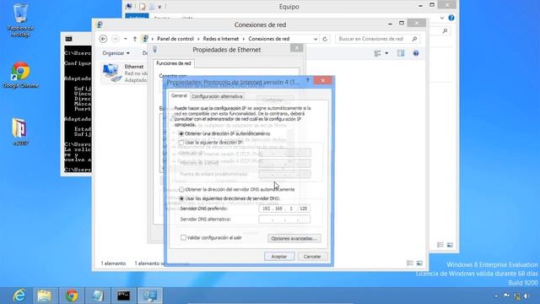Expand the Equipo ribbon chevron
540x304 pixels.
coord(442,18)
